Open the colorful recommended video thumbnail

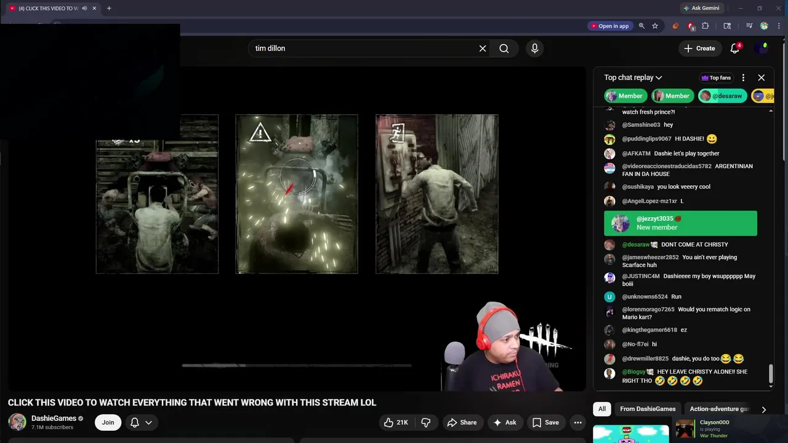630,434
